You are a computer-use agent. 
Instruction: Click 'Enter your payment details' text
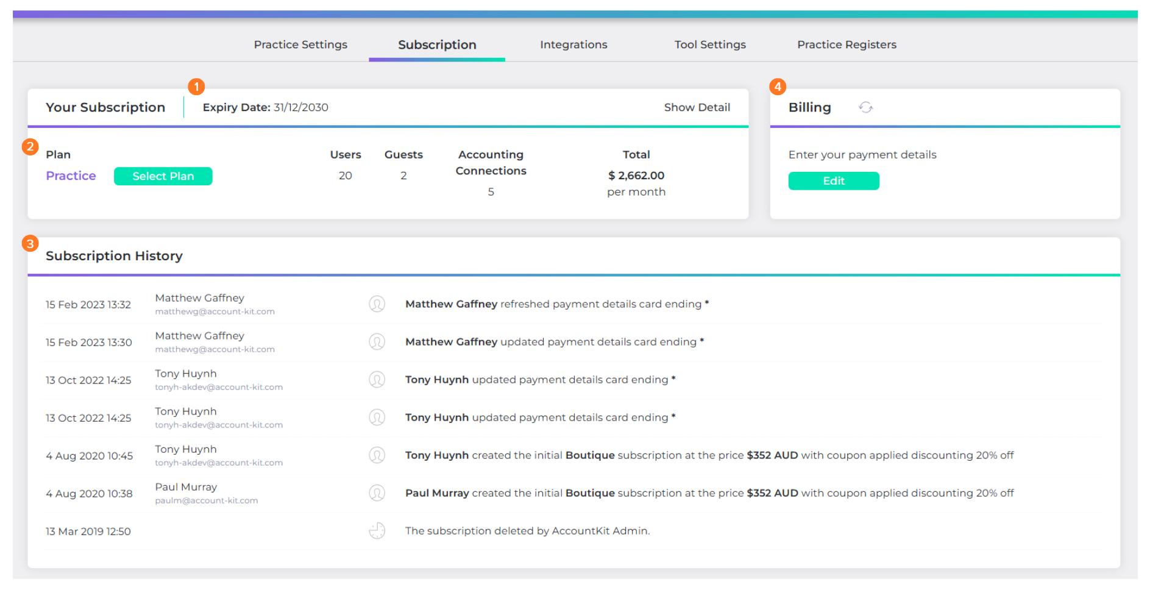click(x=862, y=155)
